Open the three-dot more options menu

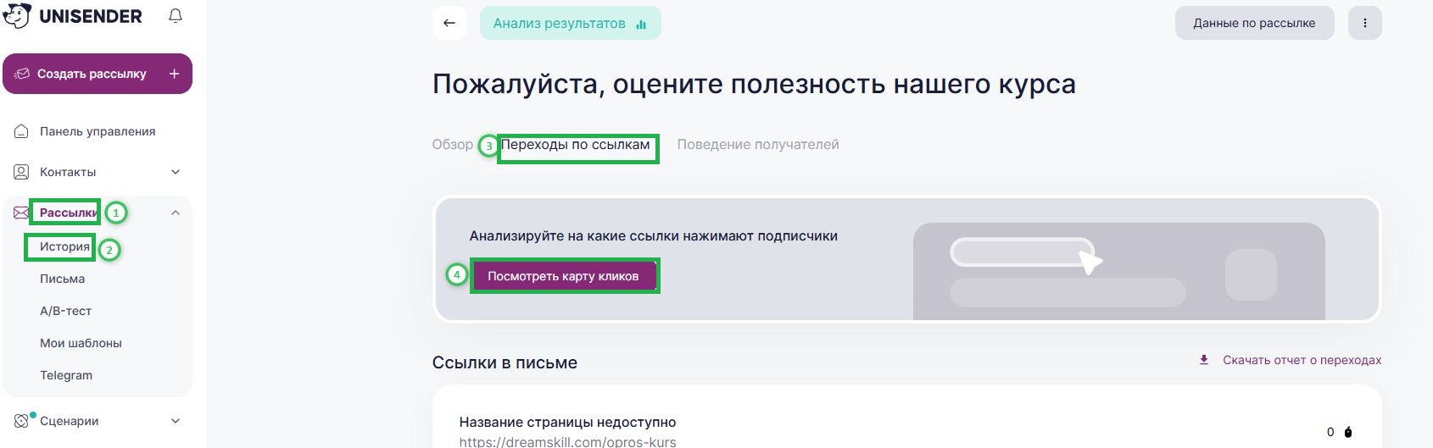point(1365,23)
